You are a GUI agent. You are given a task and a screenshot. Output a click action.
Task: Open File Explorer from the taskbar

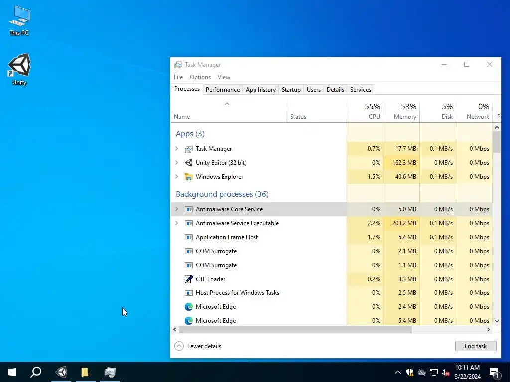click(85, 372)
